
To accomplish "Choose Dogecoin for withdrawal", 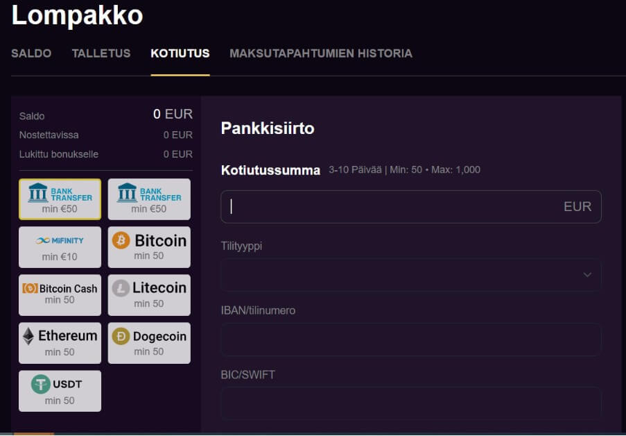I will point(149,342).
